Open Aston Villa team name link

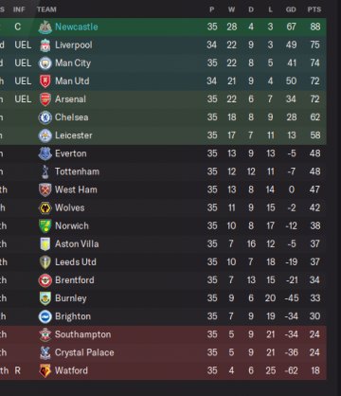[x=77, y=244]
